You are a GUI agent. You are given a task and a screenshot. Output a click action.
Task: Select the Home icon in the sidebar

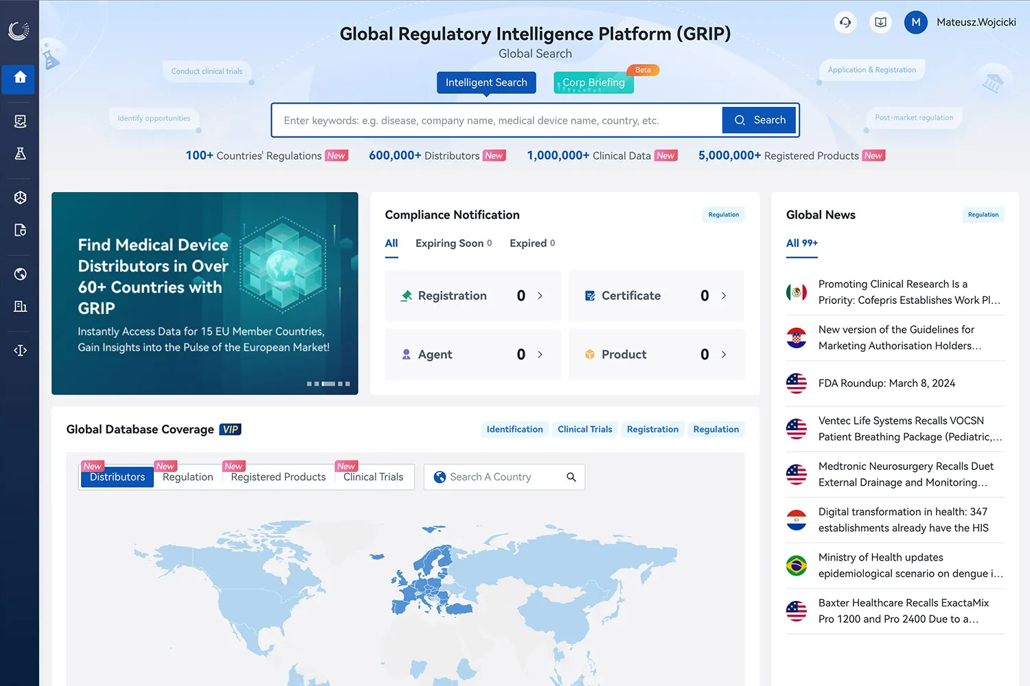(x=19, y=79)
